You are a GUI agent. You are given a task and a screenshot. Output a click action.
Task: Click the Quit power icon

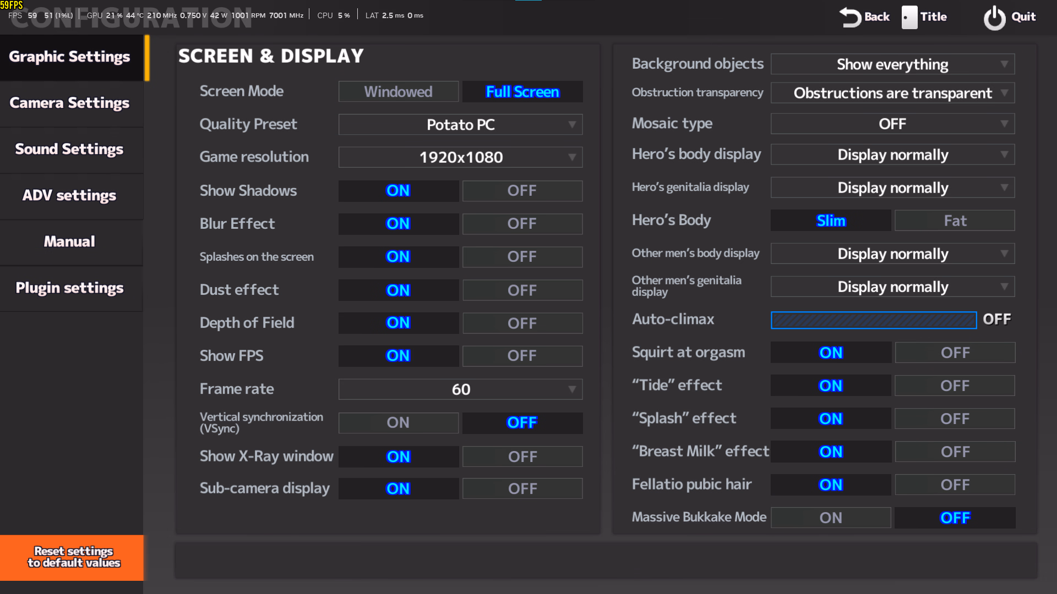(994, 18)
